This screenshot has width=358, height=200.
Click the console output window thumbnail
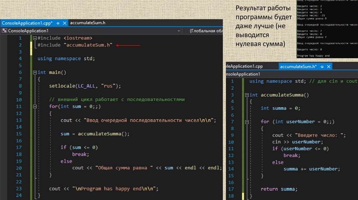[x=327, y=29]
